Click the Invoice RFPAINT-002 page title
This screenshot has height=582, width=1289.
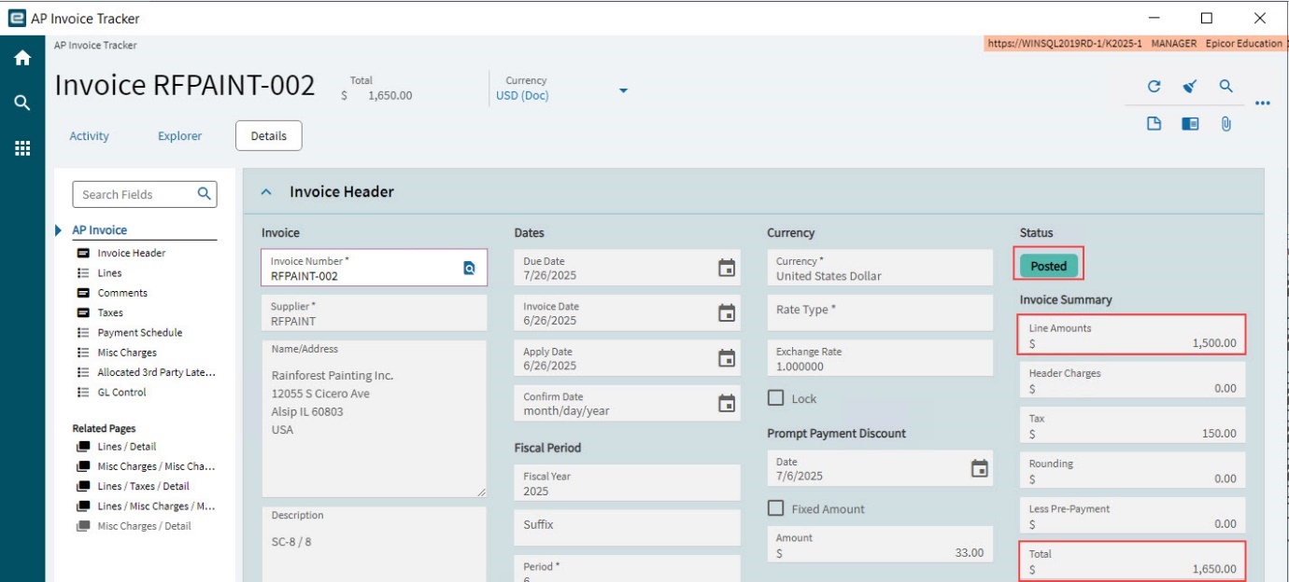[x=185, y=86]
